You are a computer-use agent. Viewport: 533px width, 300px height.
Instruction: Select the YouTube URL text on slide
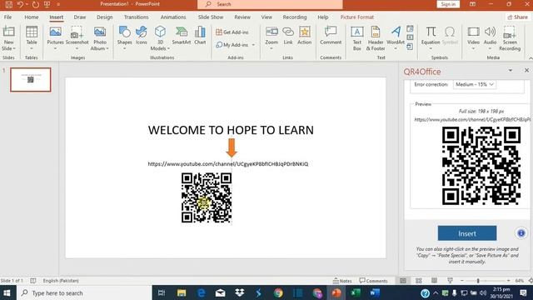click(227, 164)
